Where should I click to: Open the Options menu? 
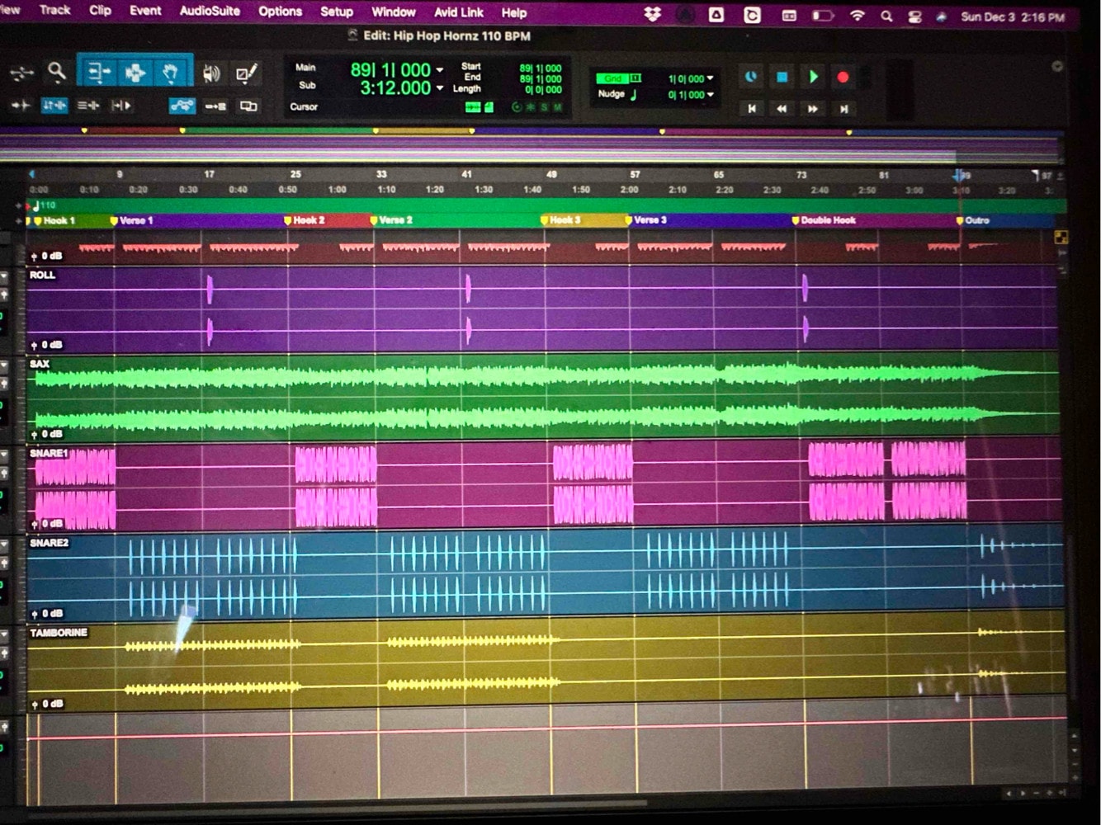(280, 12)
